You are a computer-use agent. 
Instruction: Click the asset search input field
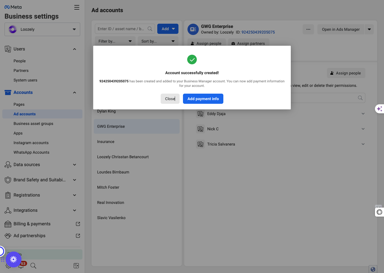125,29
